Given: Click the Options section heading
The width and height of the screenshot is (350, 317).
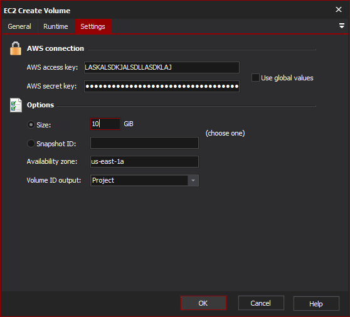Looking at the screenshot, I should point(40,105).
